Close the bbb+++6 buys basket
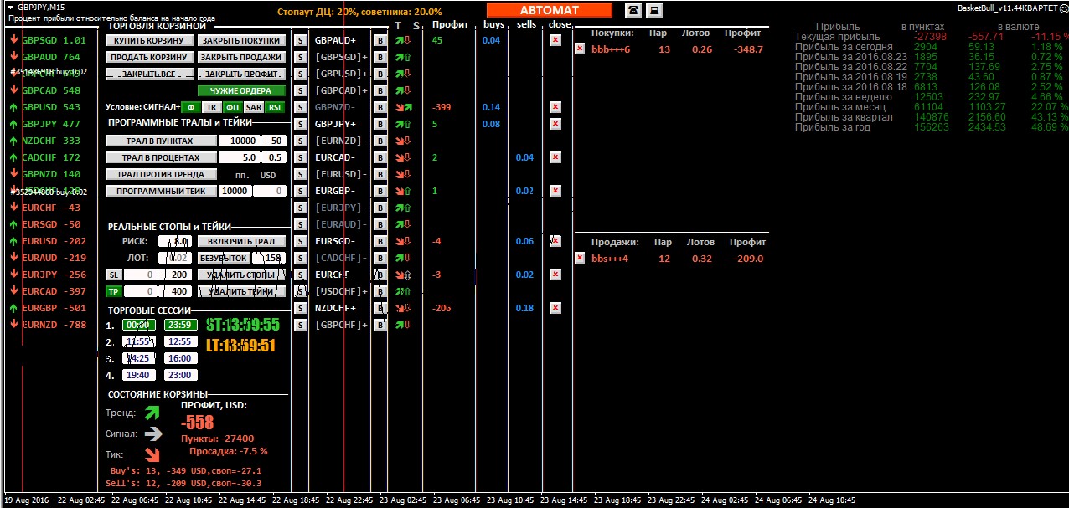The image size is (1069, 508). pos(580,49)
